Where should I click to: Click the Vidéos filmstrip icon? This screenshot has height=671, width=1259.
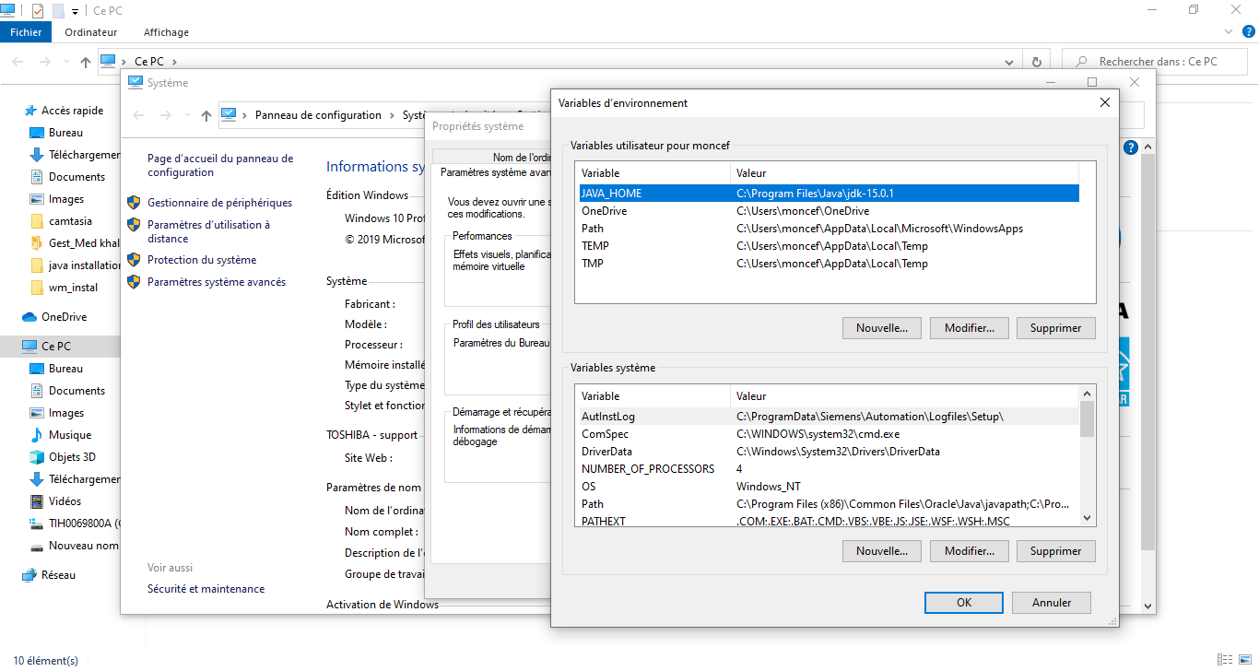[x=37, y=501]
